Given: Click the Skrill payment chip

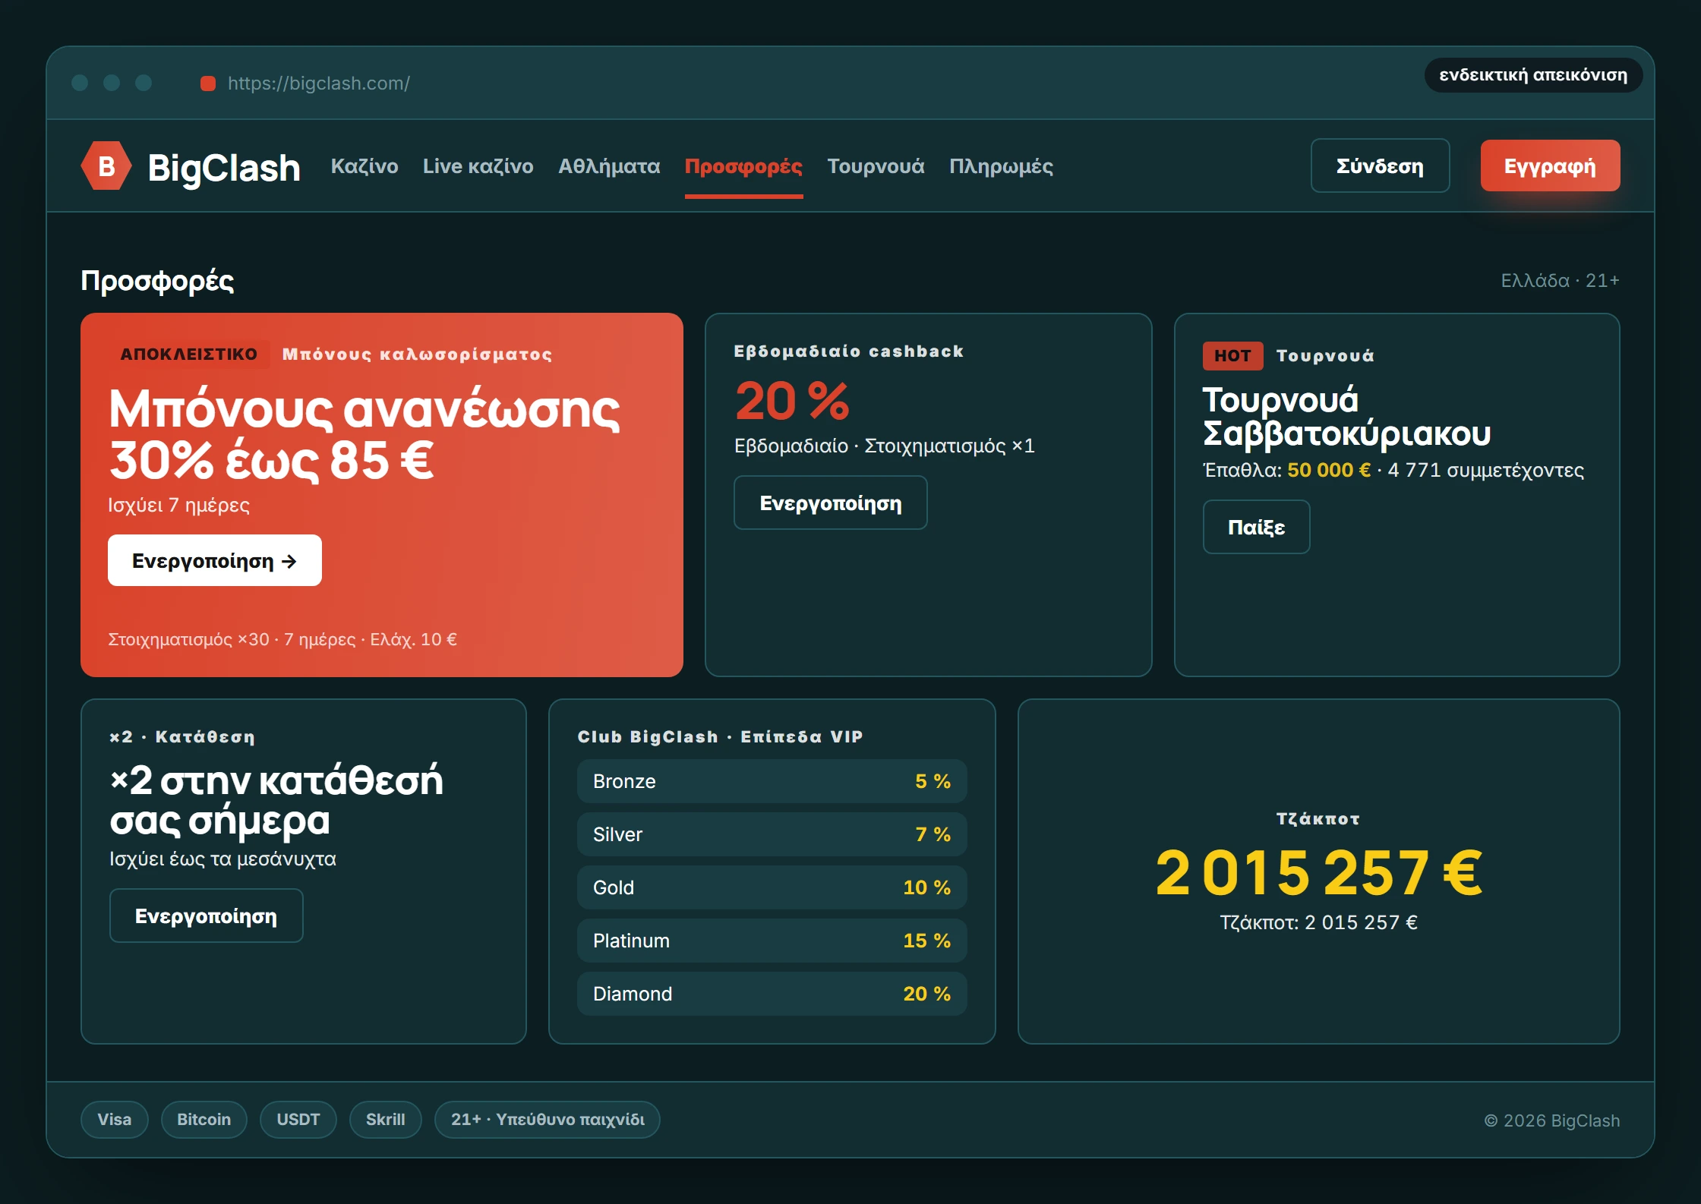Looking at the screenshot, I should click(386, 1120).
